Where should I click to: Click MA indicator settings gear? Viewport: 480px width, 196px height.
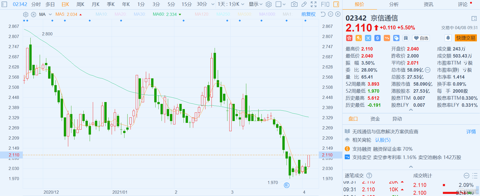(x=26, y=14)
